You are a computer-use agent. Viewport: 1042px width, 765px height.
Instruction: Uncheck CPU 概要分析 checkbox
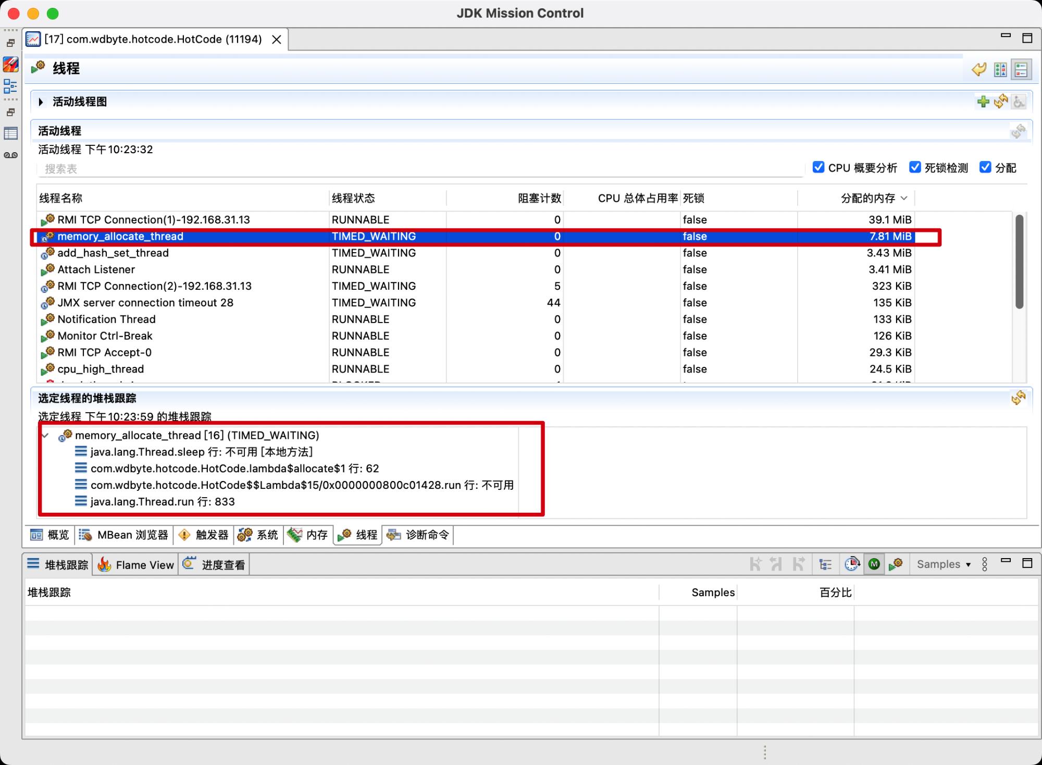[x=818, y=167]
